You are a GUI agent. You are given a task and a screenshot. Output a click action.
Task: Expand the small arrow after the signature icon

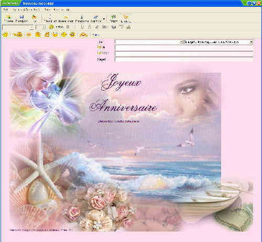pos(104,19)
